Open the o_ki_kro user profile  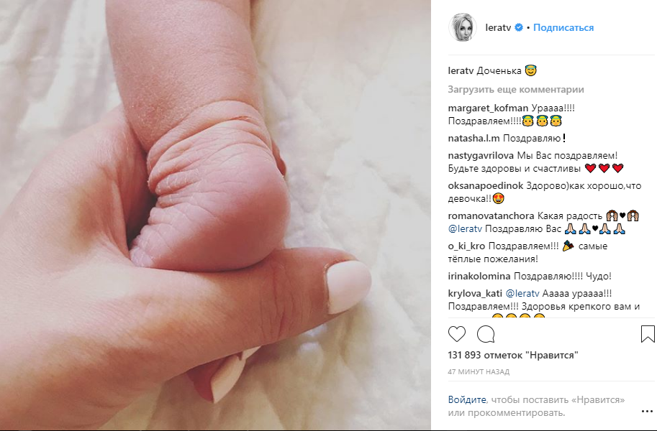coord(466,246)
